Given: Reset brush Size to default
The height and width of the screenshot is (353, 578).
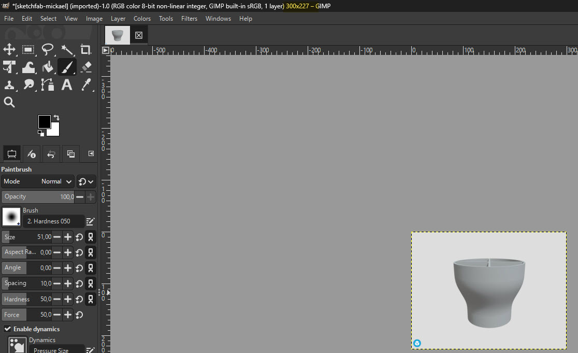Looking at the screenshot, I should (x=79, y=237).
